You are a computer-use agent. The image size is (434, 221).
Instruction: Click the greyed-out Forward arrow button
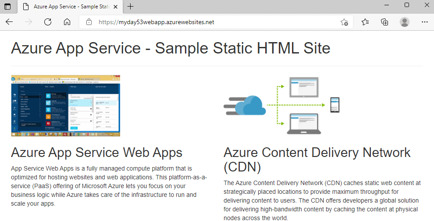tap(28, 22)
